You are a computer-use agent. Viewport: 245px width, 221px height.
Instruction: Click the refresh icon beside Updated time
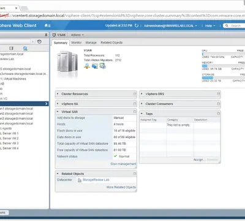[137, 26]
